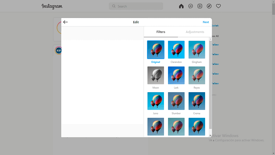This screenshot has width=275, height=155.
Task: Apply the Gingham filter thumbnail
Action: point(197,50)
